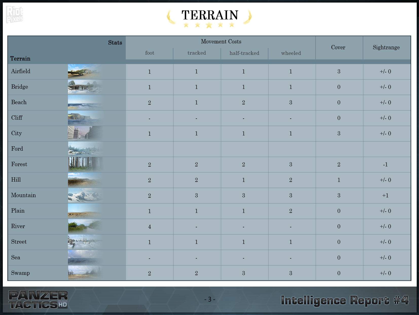
Task: Open the Cliff terrain thumbnail
Action: pyautogui.click(x=85, y=118)
